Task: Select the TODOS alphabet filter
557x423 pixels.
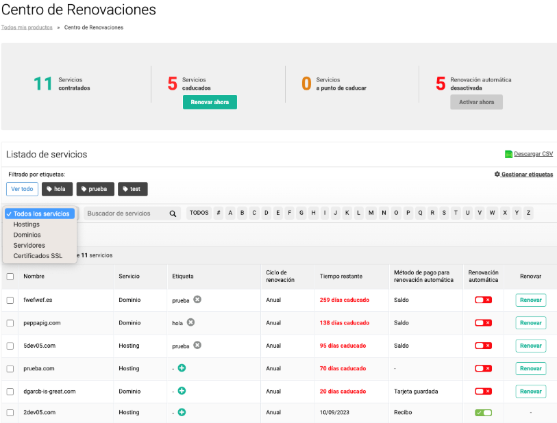Action: [x=199, y=213]
